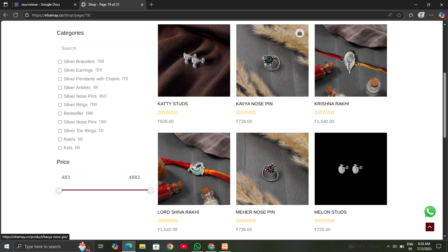This screenshot has width=448, height=252.
Task: Add this page to favorites with the star icon
Action: coord(399,15)
